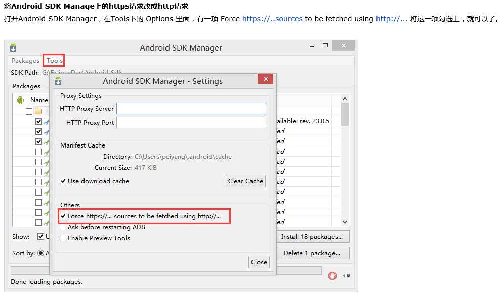Close the Settings dialog with red X

click(265, 79)
